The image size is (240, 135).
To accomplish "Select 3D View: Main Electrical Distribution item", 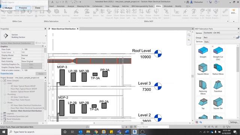I will [x=26, y=105].
